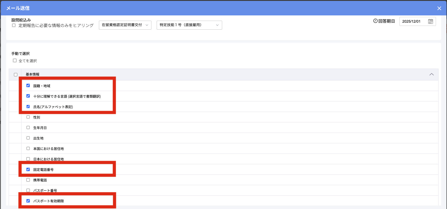Check the 全てを選択 checkbox
Viewport: 447px width, 209px height.
click(15, 61)
